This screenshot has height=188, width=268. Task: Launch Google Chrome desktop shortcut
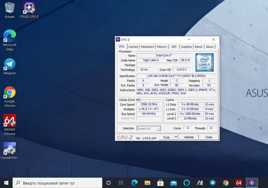coord(10,97)
